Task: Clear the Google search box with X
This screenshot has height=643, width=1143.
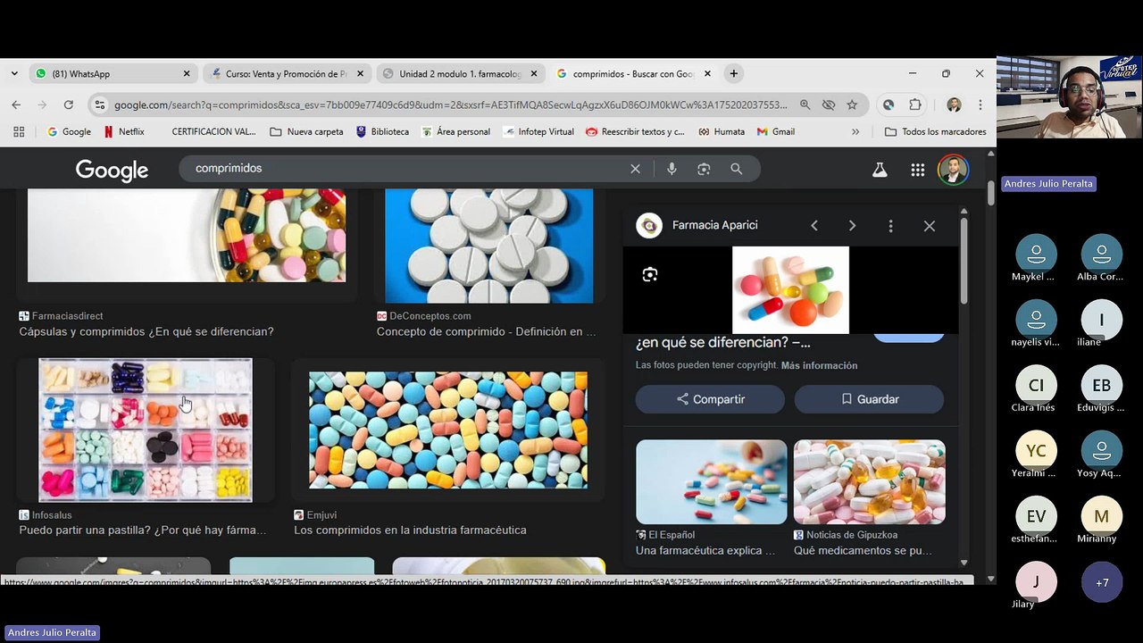Action: tap(635, 169)
